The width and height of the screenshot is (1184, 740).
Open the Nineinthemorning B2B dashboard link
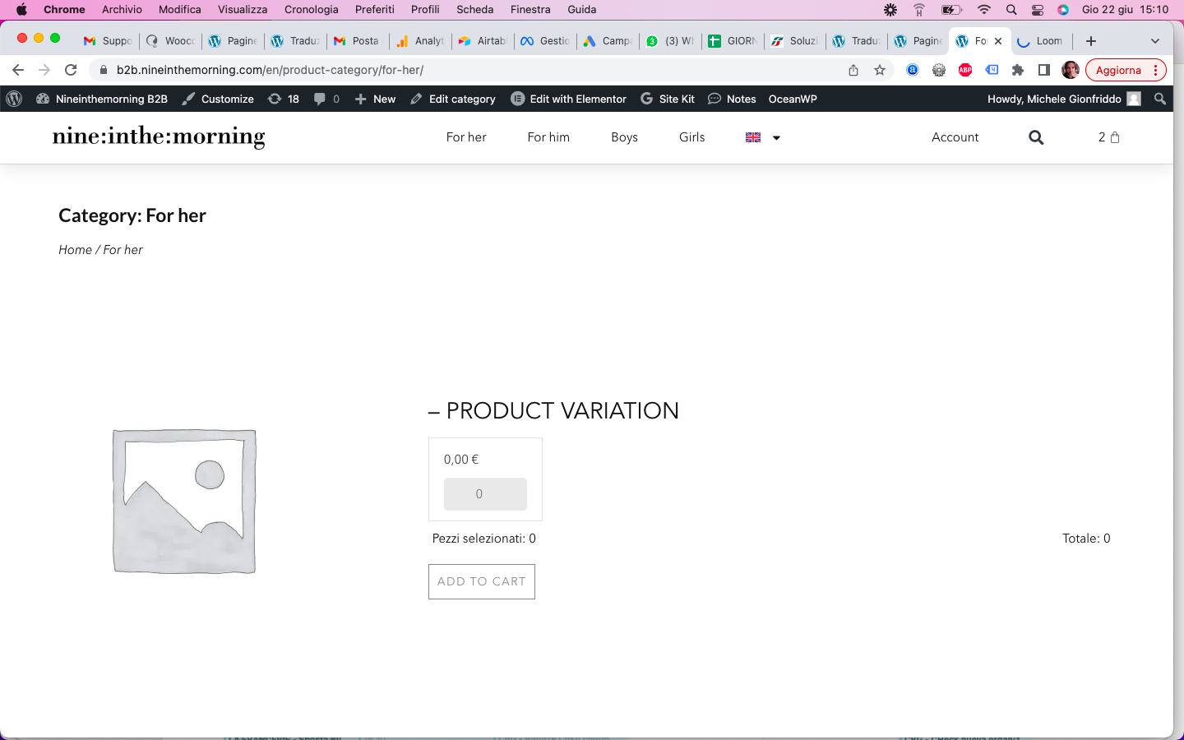[x=102, y=99]
